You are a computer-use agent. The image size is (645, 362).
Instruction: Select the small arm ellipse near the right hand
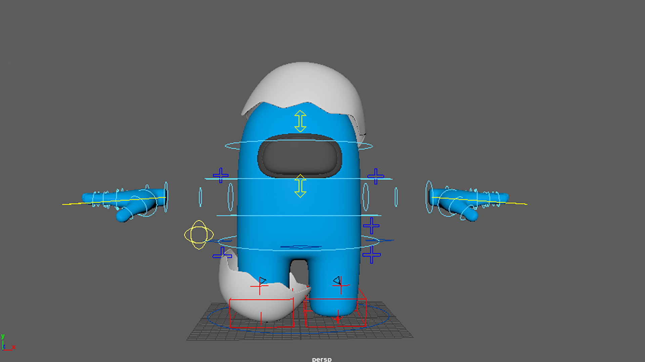396,197
